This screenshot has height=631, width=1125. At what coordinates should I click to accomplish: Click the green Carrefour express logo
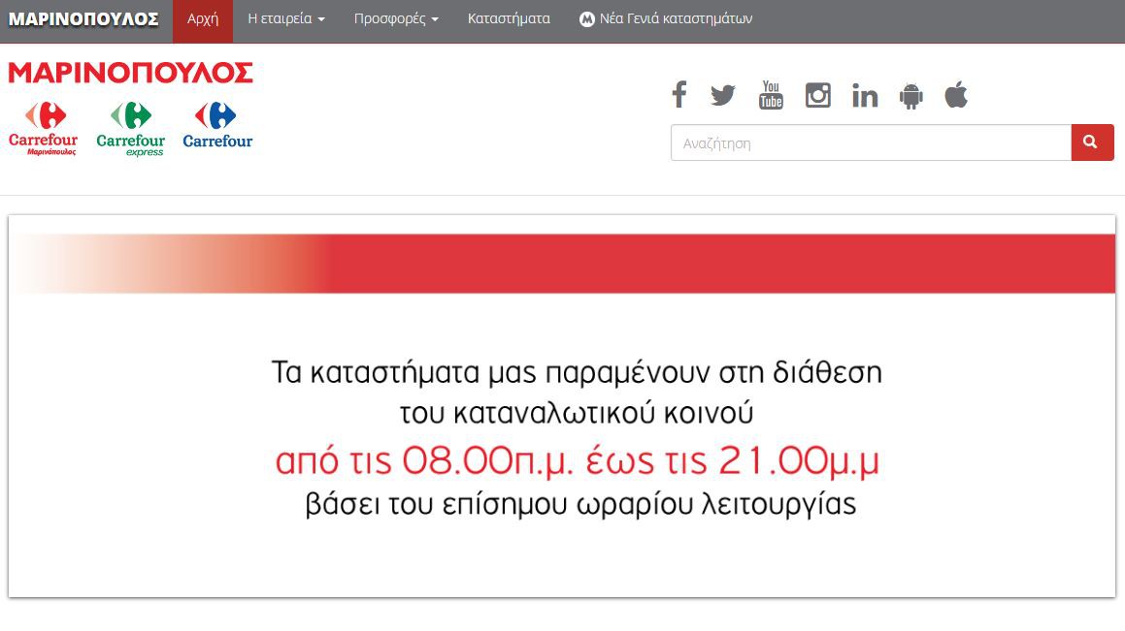[x=131, y=129]
